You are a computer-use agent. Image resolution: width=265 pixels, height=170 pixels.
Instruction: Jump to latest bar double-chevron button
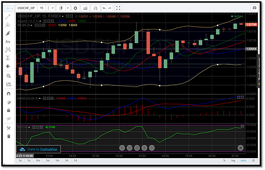pyautogui.click(x=241, y=148)
